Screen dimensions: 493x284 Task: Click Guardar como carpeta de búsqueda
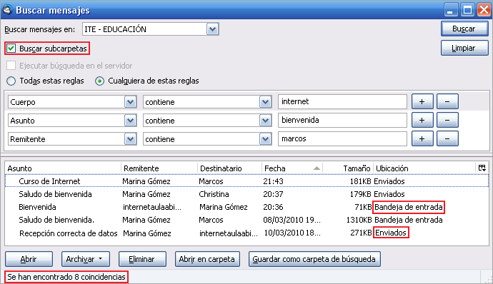click(314, 259)
